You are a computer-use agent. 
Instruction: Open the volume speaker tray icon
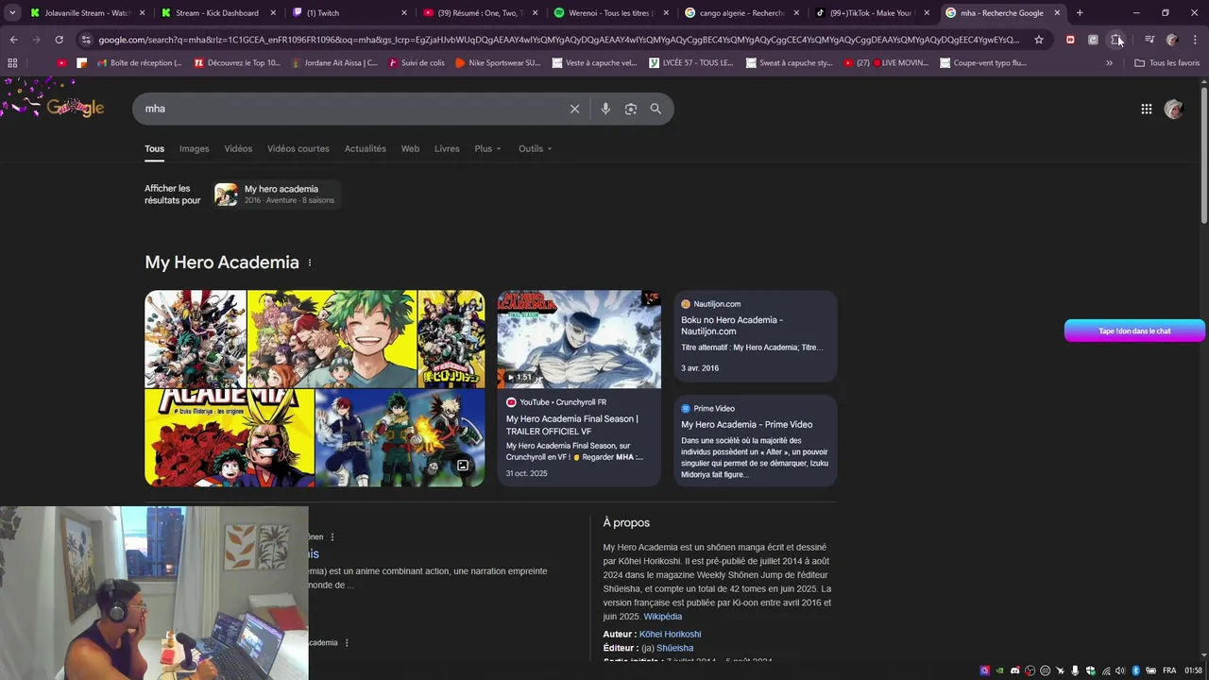click(x=1120, y=671)
